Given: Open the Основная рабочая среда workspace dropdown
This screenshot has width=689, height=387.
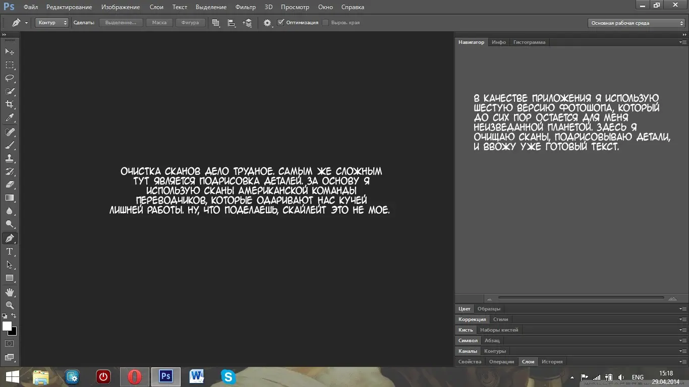Looking at the screenshot, I should click(x=638, y=23).
